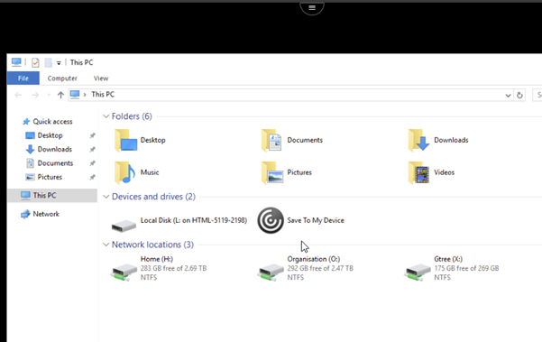Click the 'Local Disk (L: on HTML-5119-2198)' label
The width and height of the screenshot is (542, 342).
pyautogui.click(x=194, y=220)
